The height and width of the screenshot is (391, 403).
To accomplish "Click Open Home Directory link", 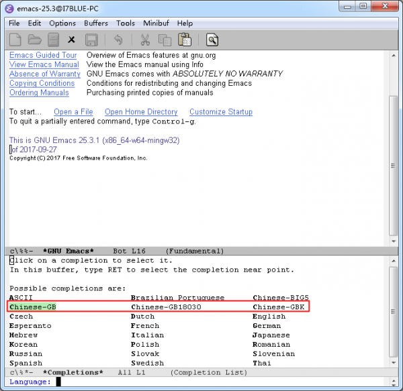I will (141, 112).
